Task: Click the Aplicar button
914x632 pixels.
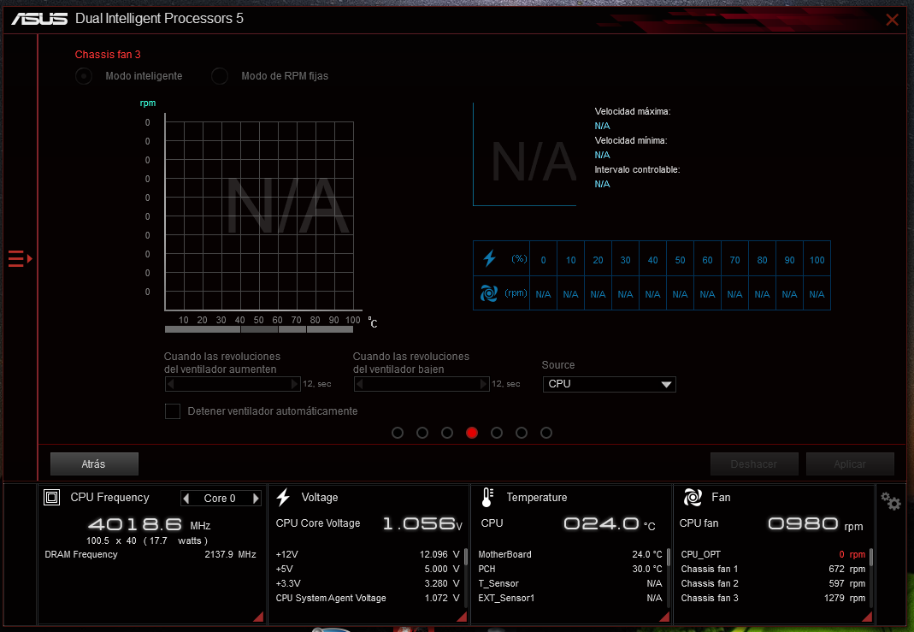Action: point(850,464)
